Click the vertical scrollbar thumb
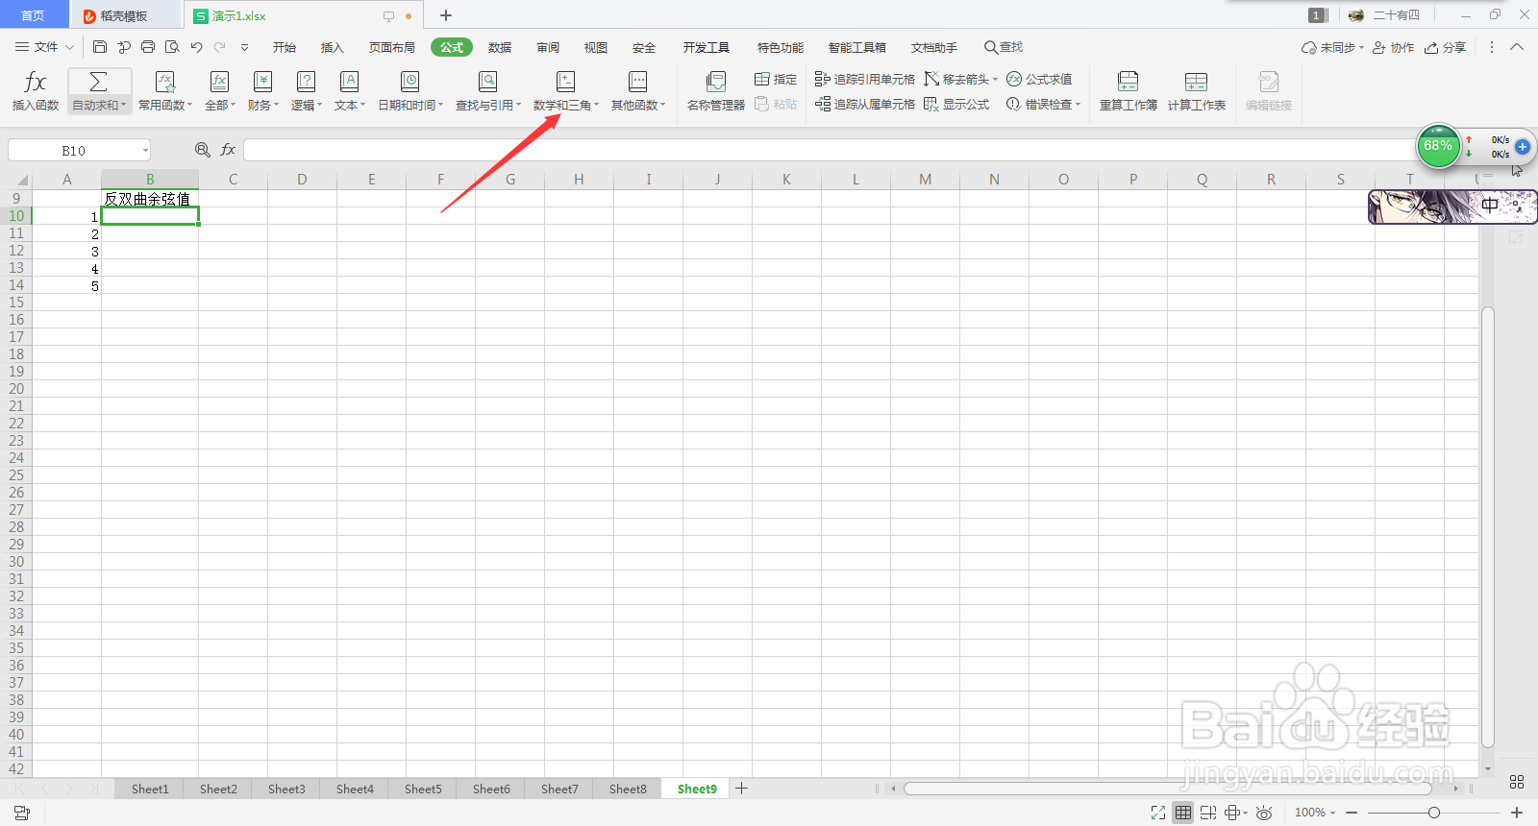 pyautogui.click(x=1488, y=526)
